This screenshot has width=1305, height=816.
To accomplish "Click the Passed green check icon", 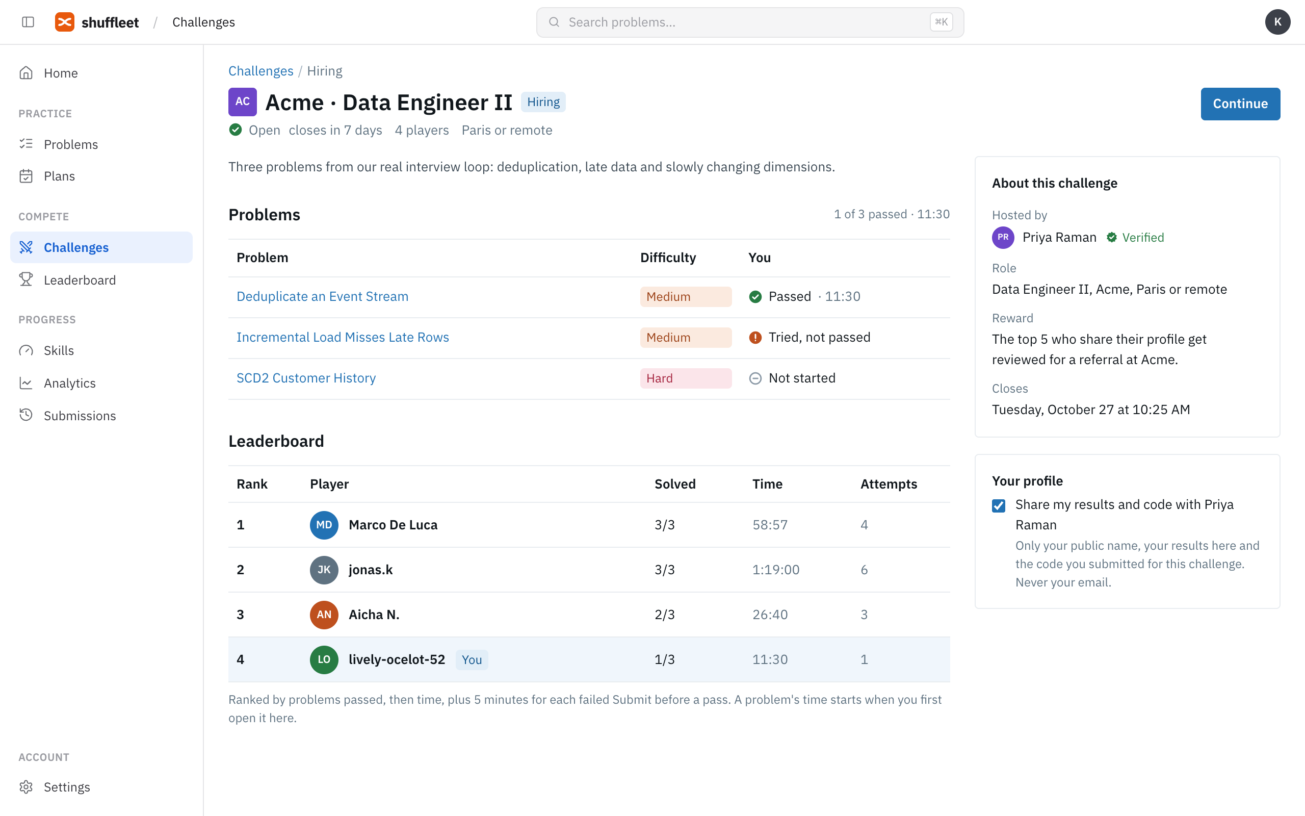I will point(755,297).
